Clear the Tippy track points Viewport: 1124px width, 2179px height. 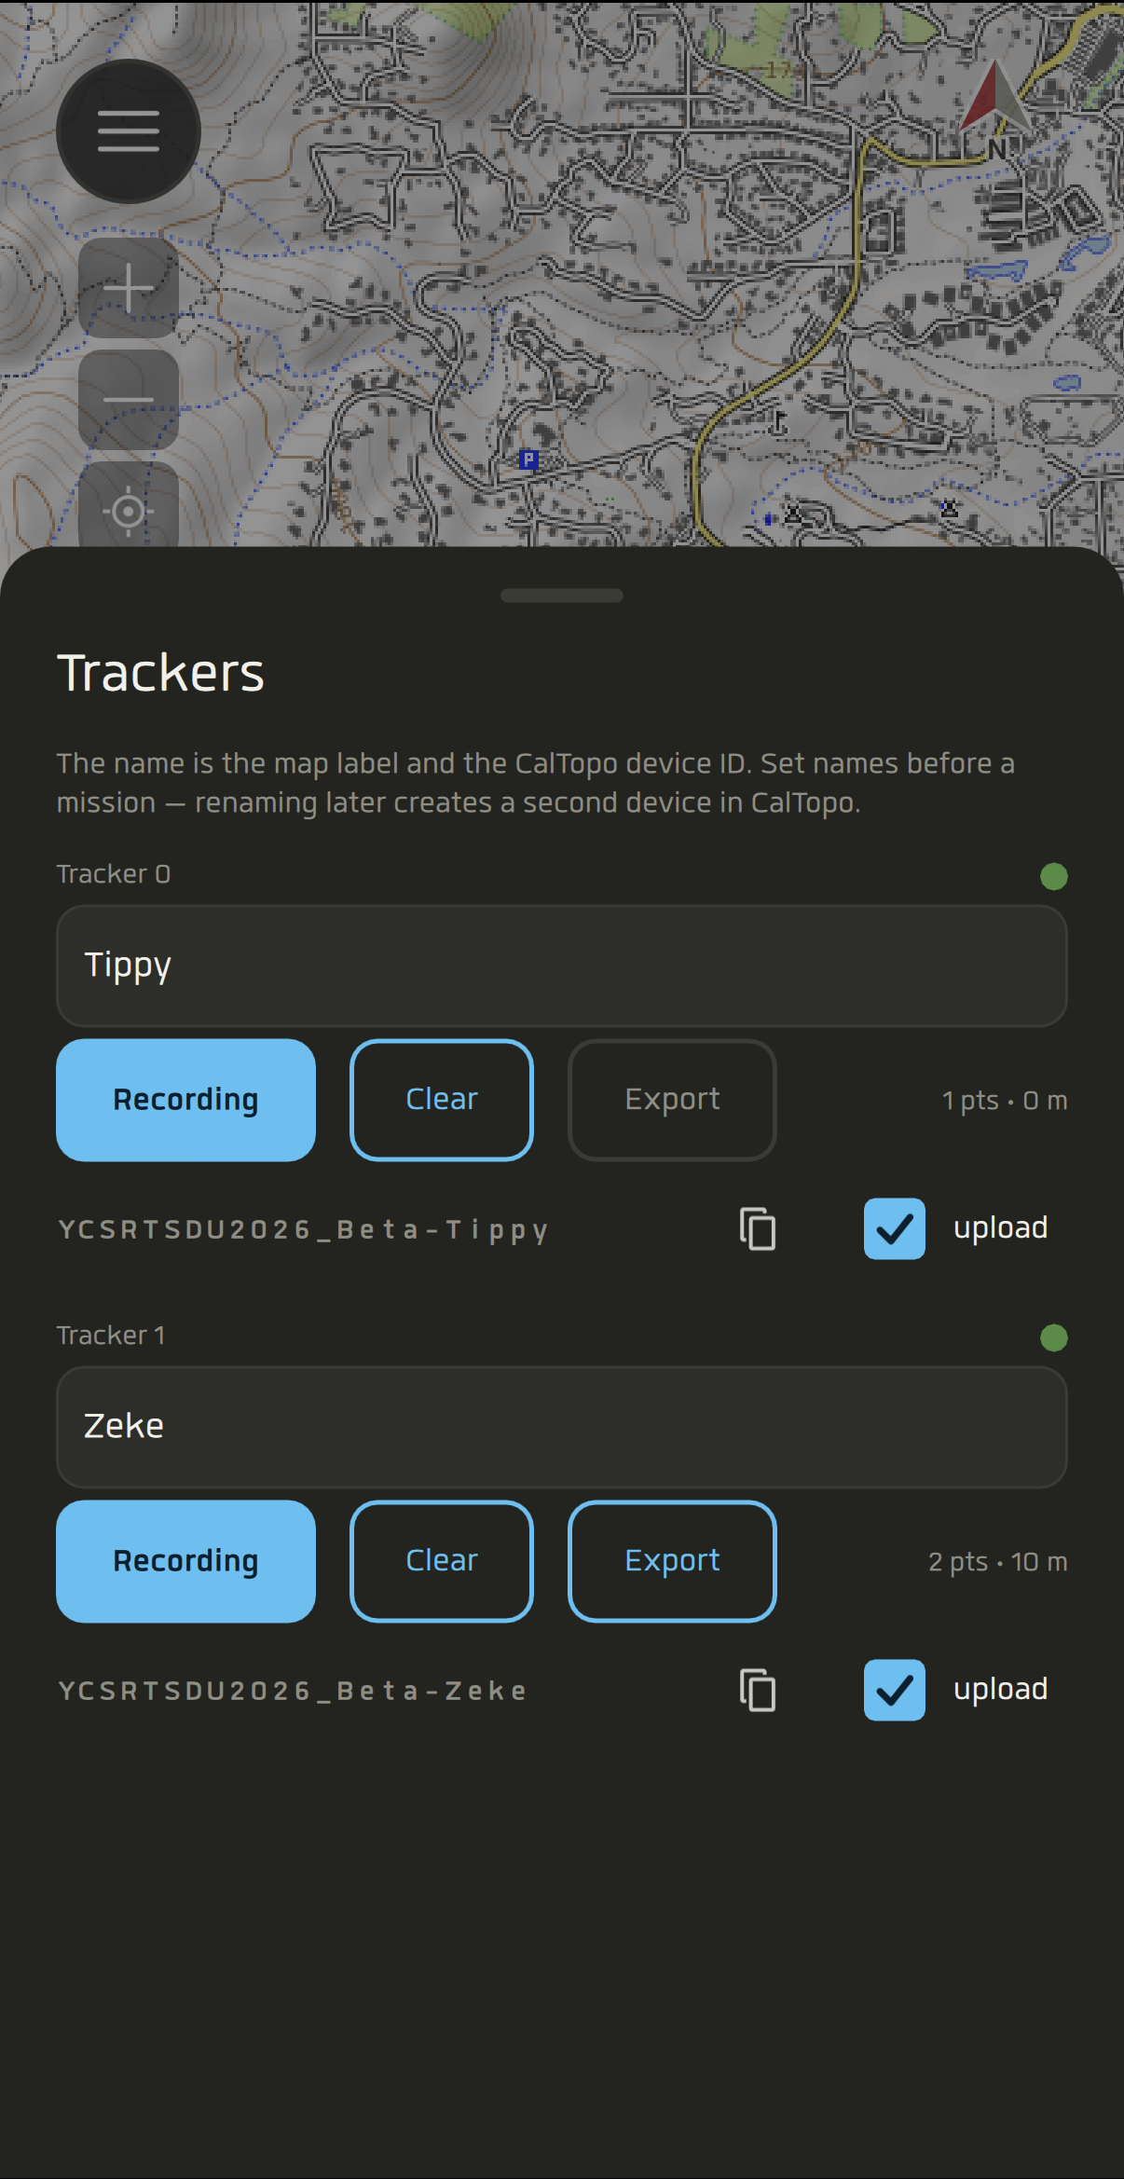pos(442,1100)
